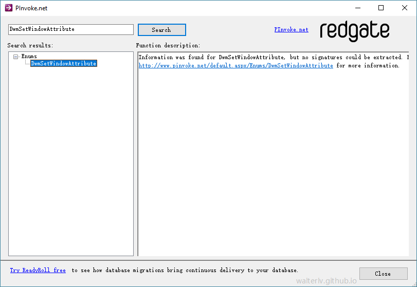
Task: Click the PInvoke.net title bar text
Action: pos(31,8)
